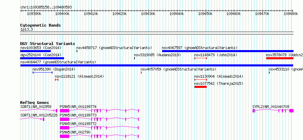Select the PSMA5|NM_002790 transcript label

point(75,132)
